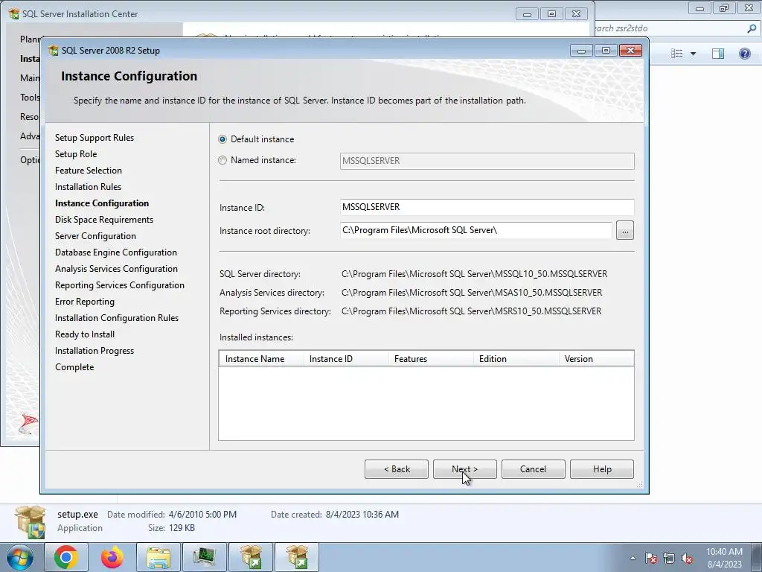Click the Date modified value 4/6/2010 5:00 PM
The width and height of the screenshot is (762, 572).
pos(202,515)
